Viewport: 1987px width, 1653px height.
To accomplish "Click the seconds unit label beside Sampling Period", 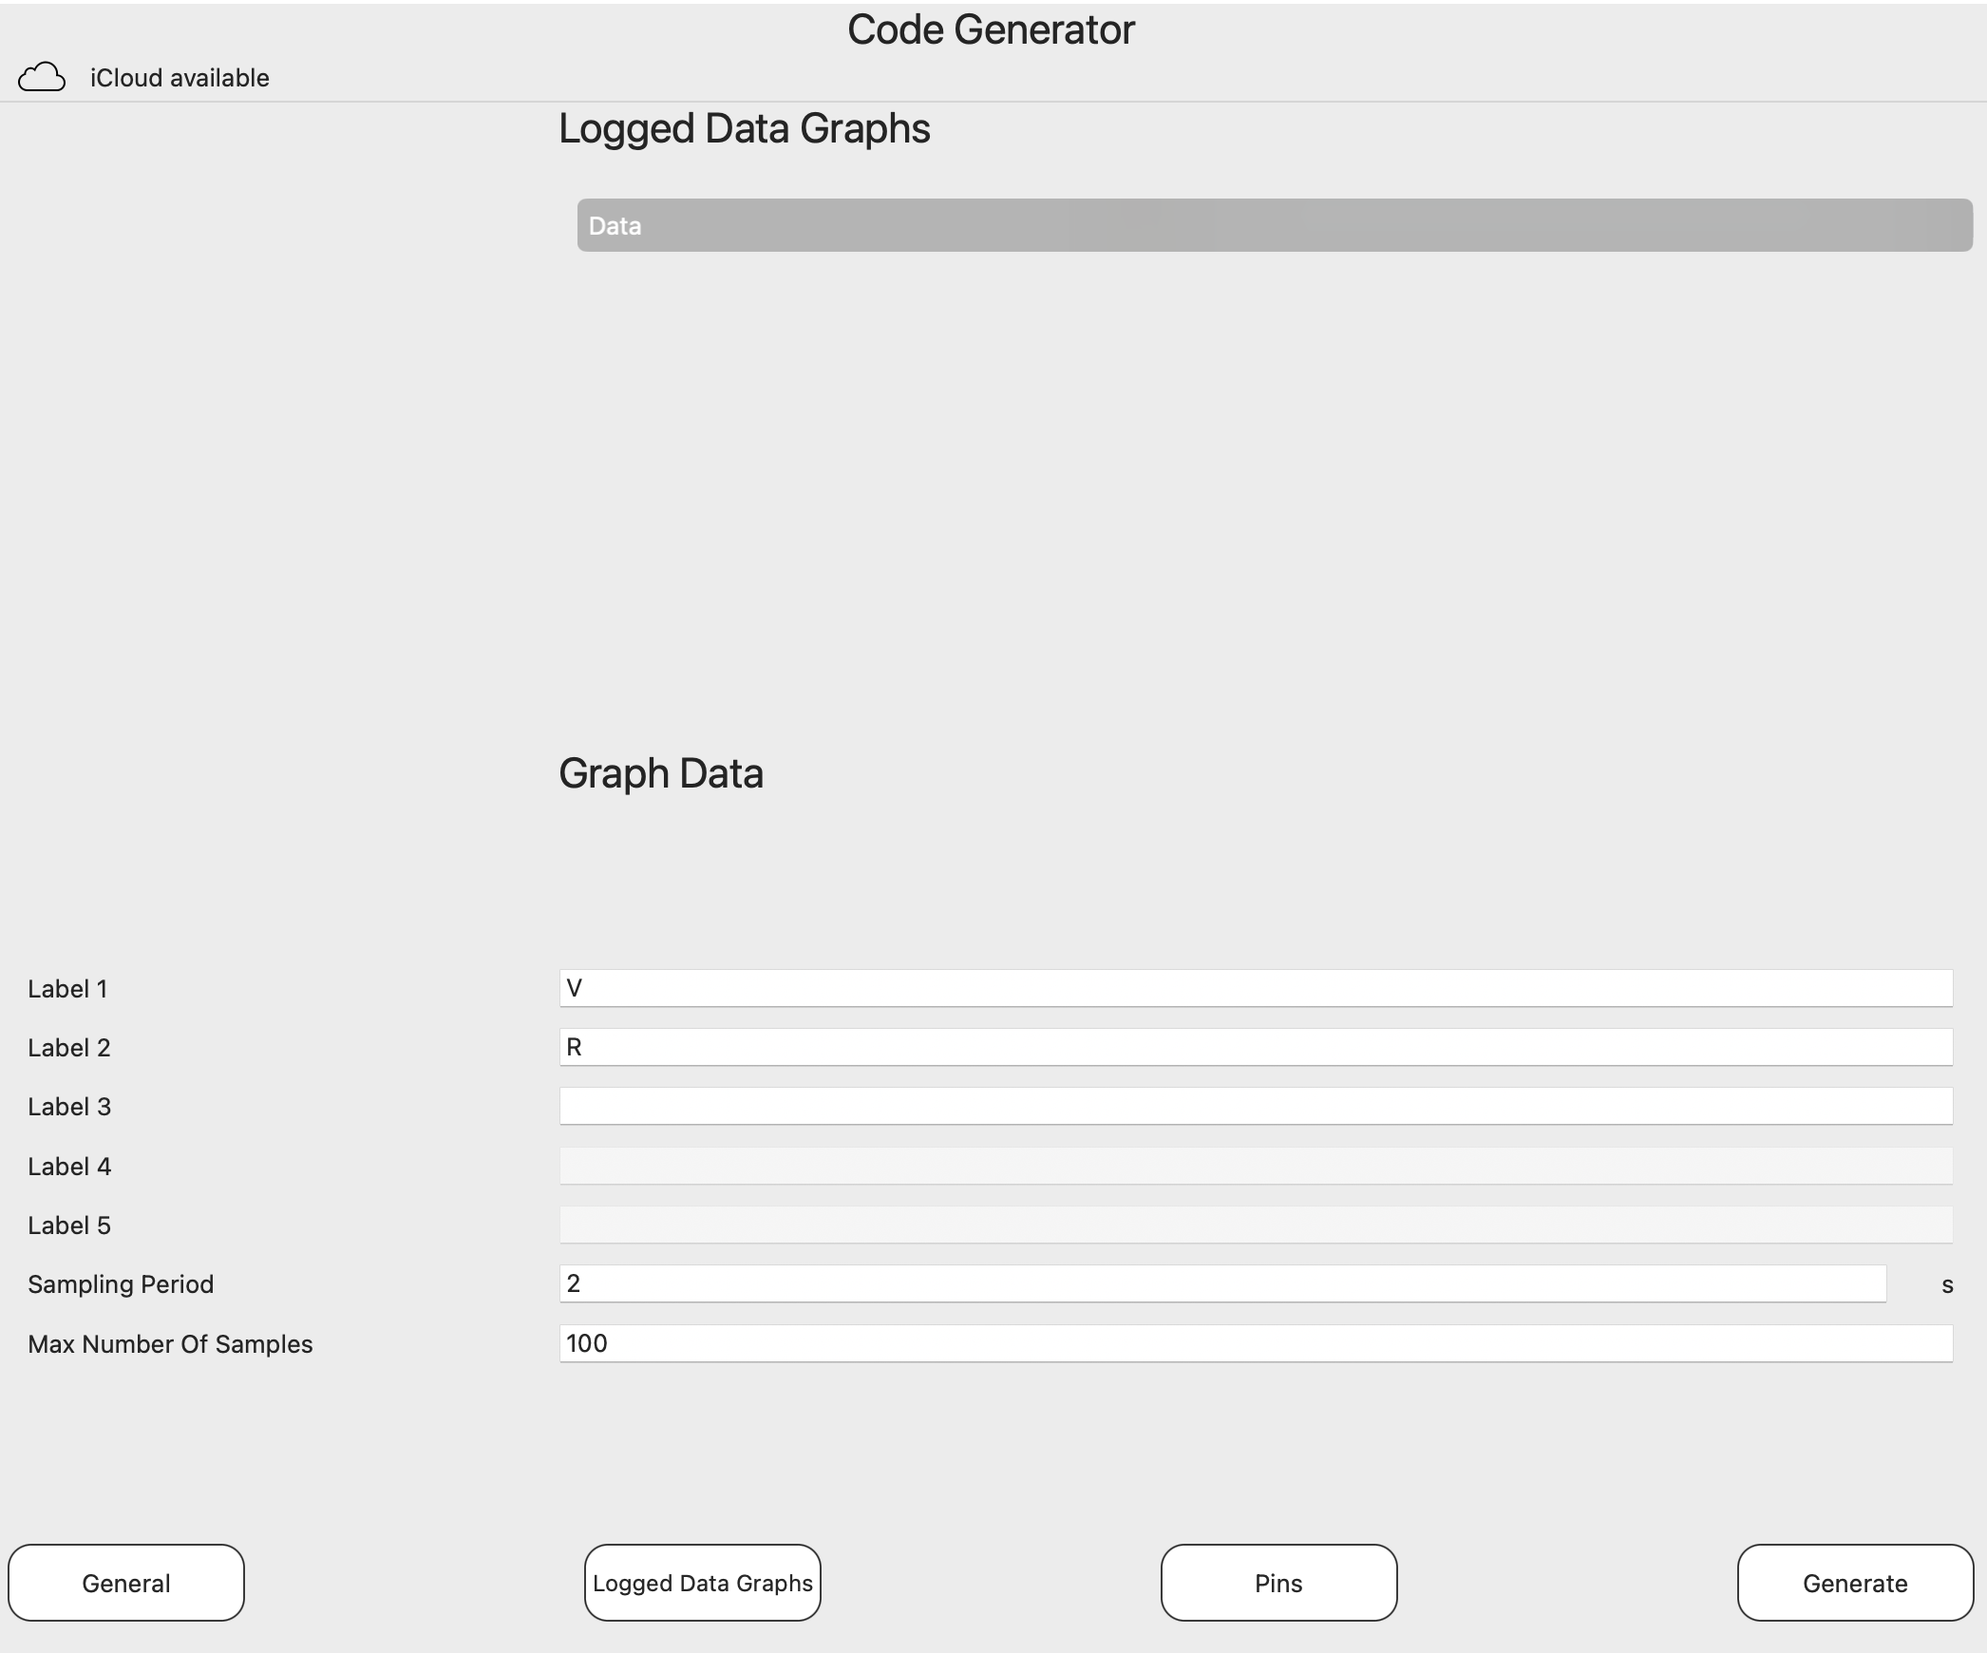I will (x=1945, y=1284).
